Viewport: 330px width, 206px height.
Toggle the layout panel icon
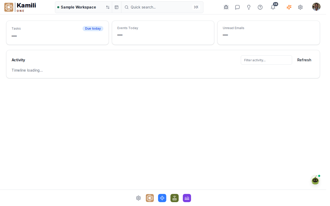117,7
